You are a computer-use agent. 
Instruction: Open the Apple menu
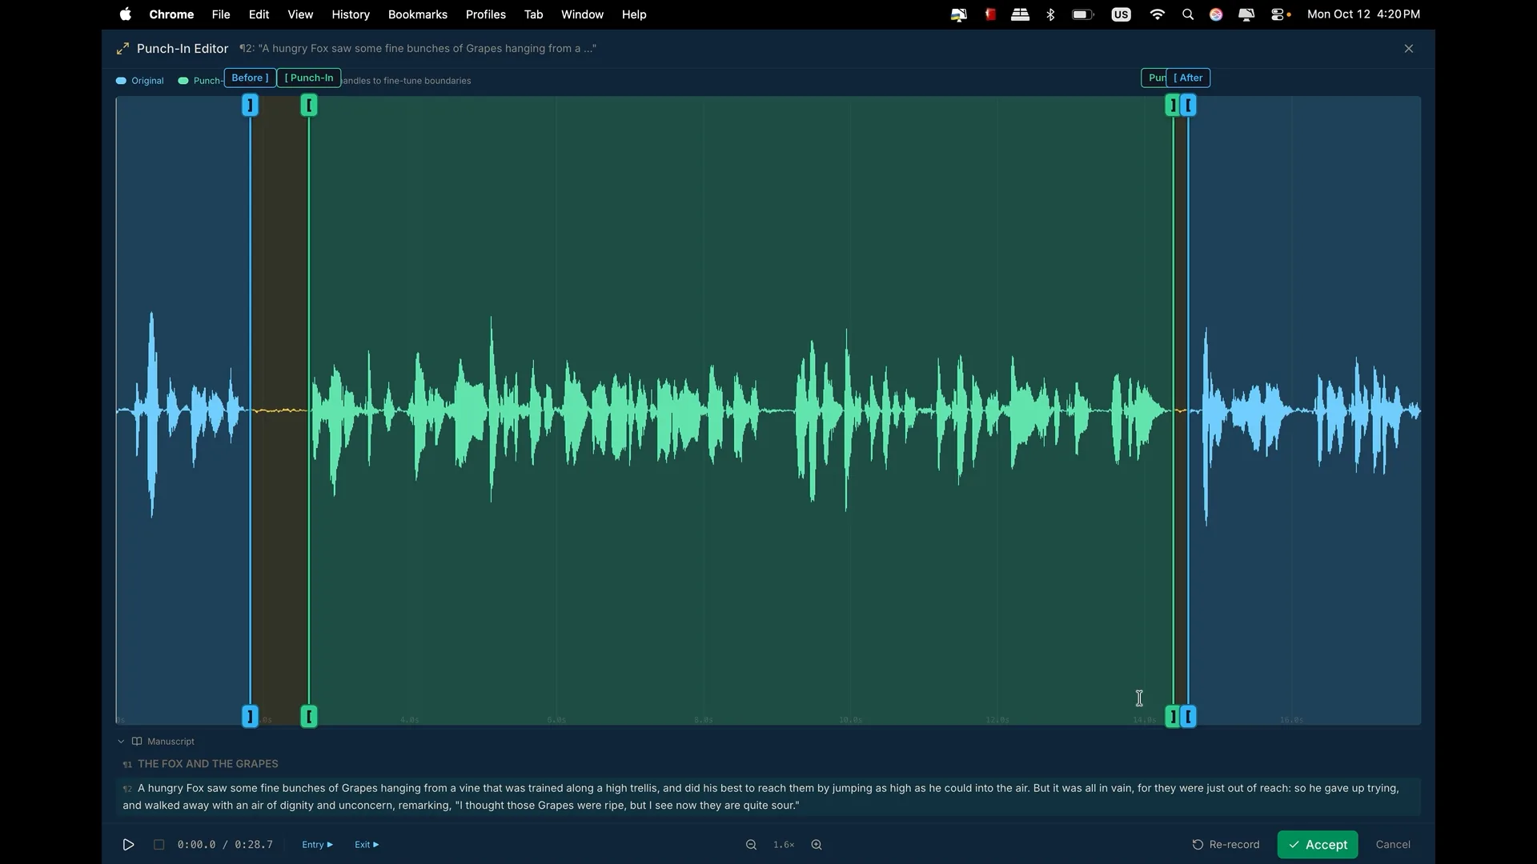126,14
